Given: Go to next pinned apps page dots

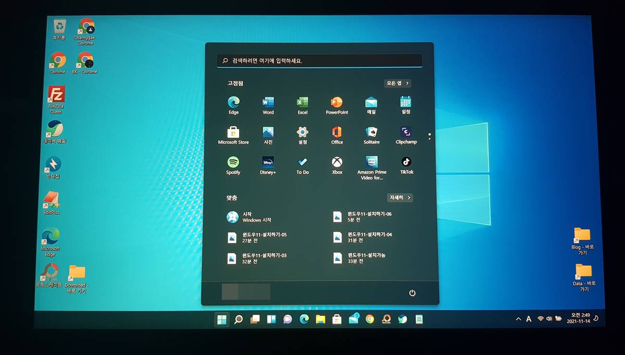Looking at the screenshot, I should pos(429,136).
